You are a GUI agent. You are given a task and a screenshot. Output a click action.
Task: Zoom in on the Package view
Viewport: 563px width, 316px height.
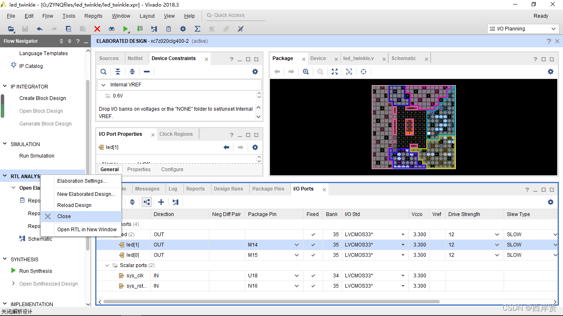[306, 72]
